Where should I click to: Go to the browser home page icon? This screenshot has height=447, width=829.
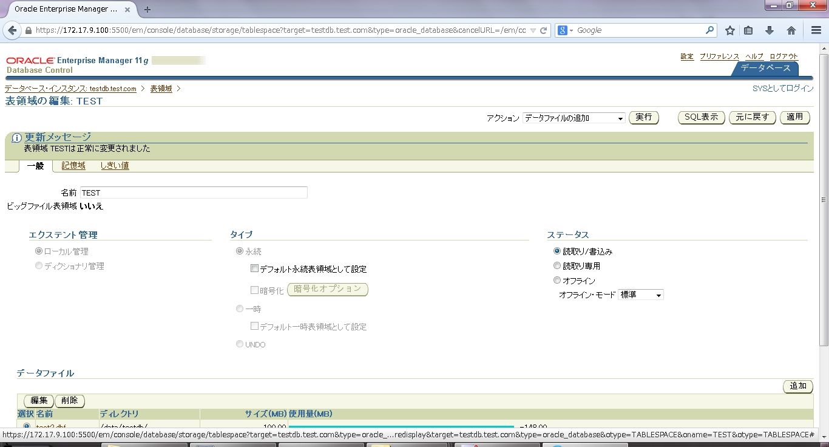791,30
